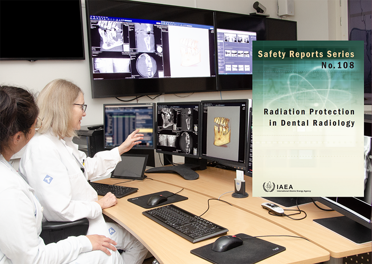Select the top-left jaw scan on middle desk monitor
The width and height of the screenshot is (372, 264).
[167, 119]
